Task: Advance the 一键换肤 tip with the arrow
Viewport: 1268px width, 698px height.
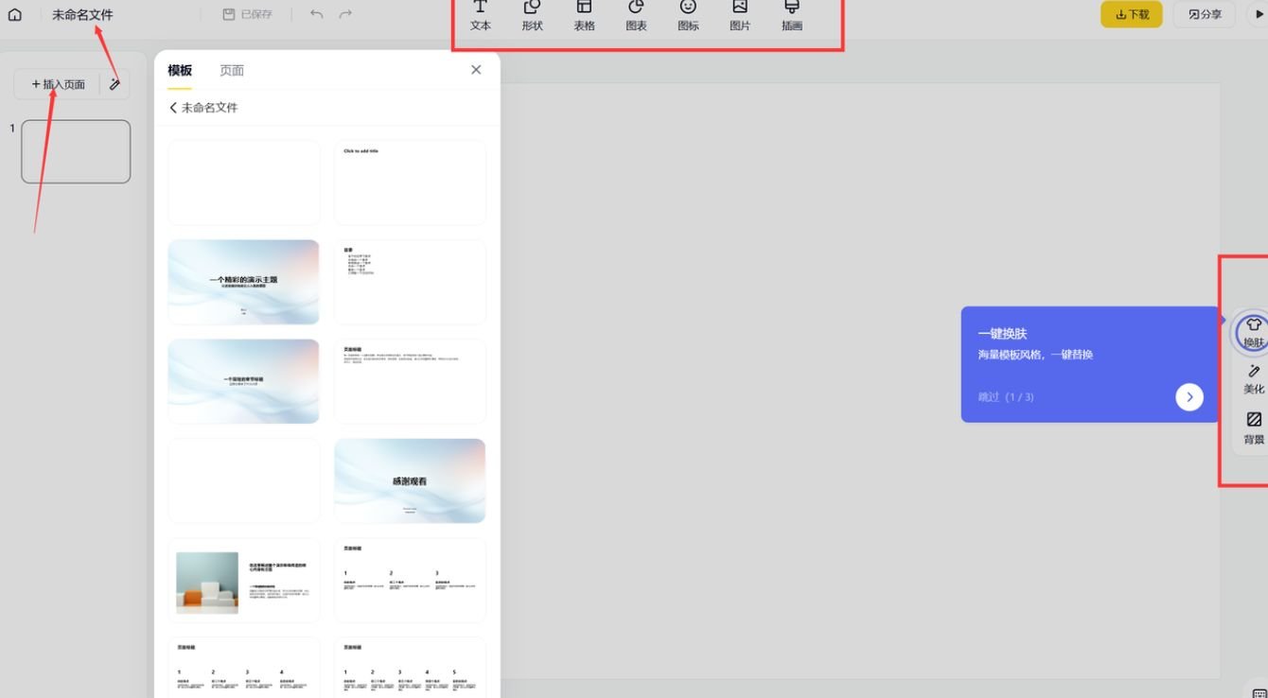Action: (1189, 396)
